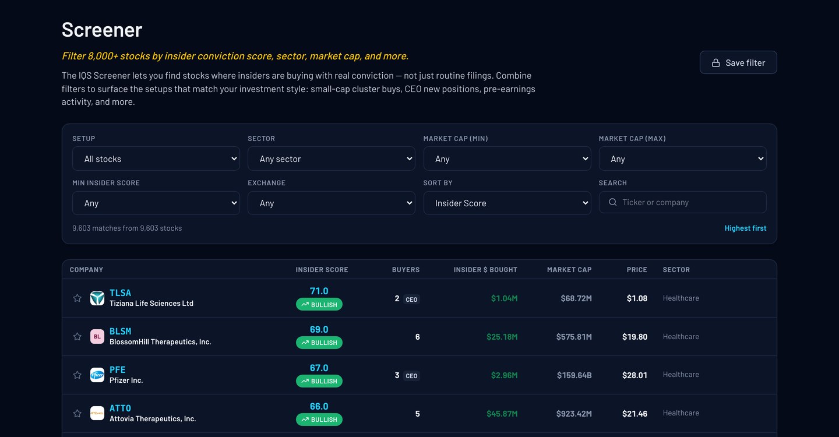Click the BlossomHill Therapeutics, Inc. name
Viewport: 839px width, 437px height.
[x=160, y=342]
